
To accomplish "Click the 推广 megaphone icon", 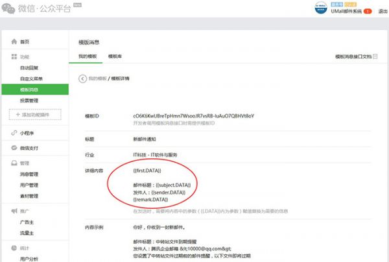I will (x=14, y=211).
